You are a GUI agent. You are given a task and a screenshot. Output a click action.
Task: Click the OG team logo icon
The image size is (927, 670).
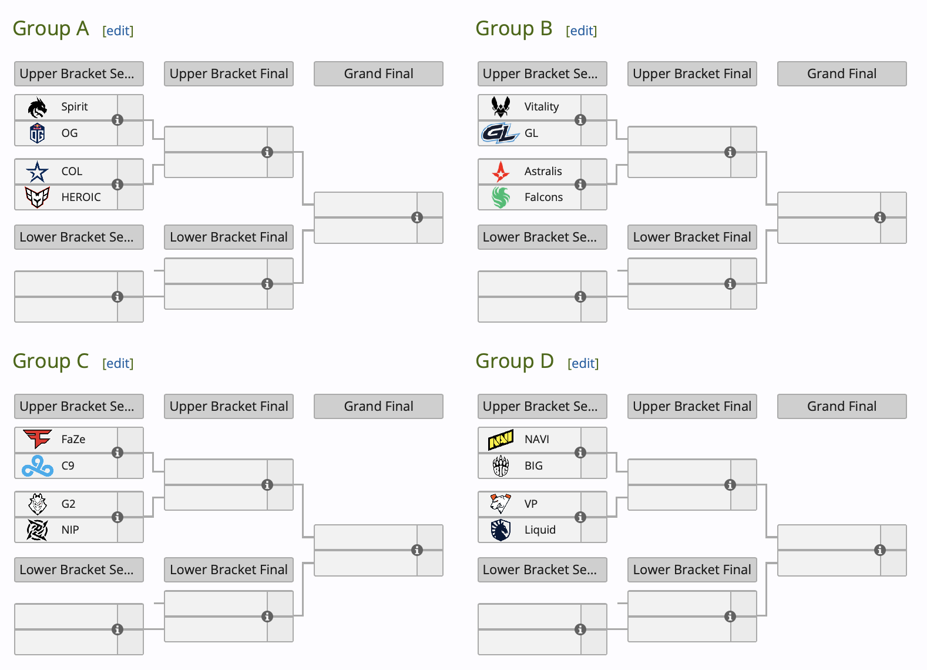tap(38, 133)
